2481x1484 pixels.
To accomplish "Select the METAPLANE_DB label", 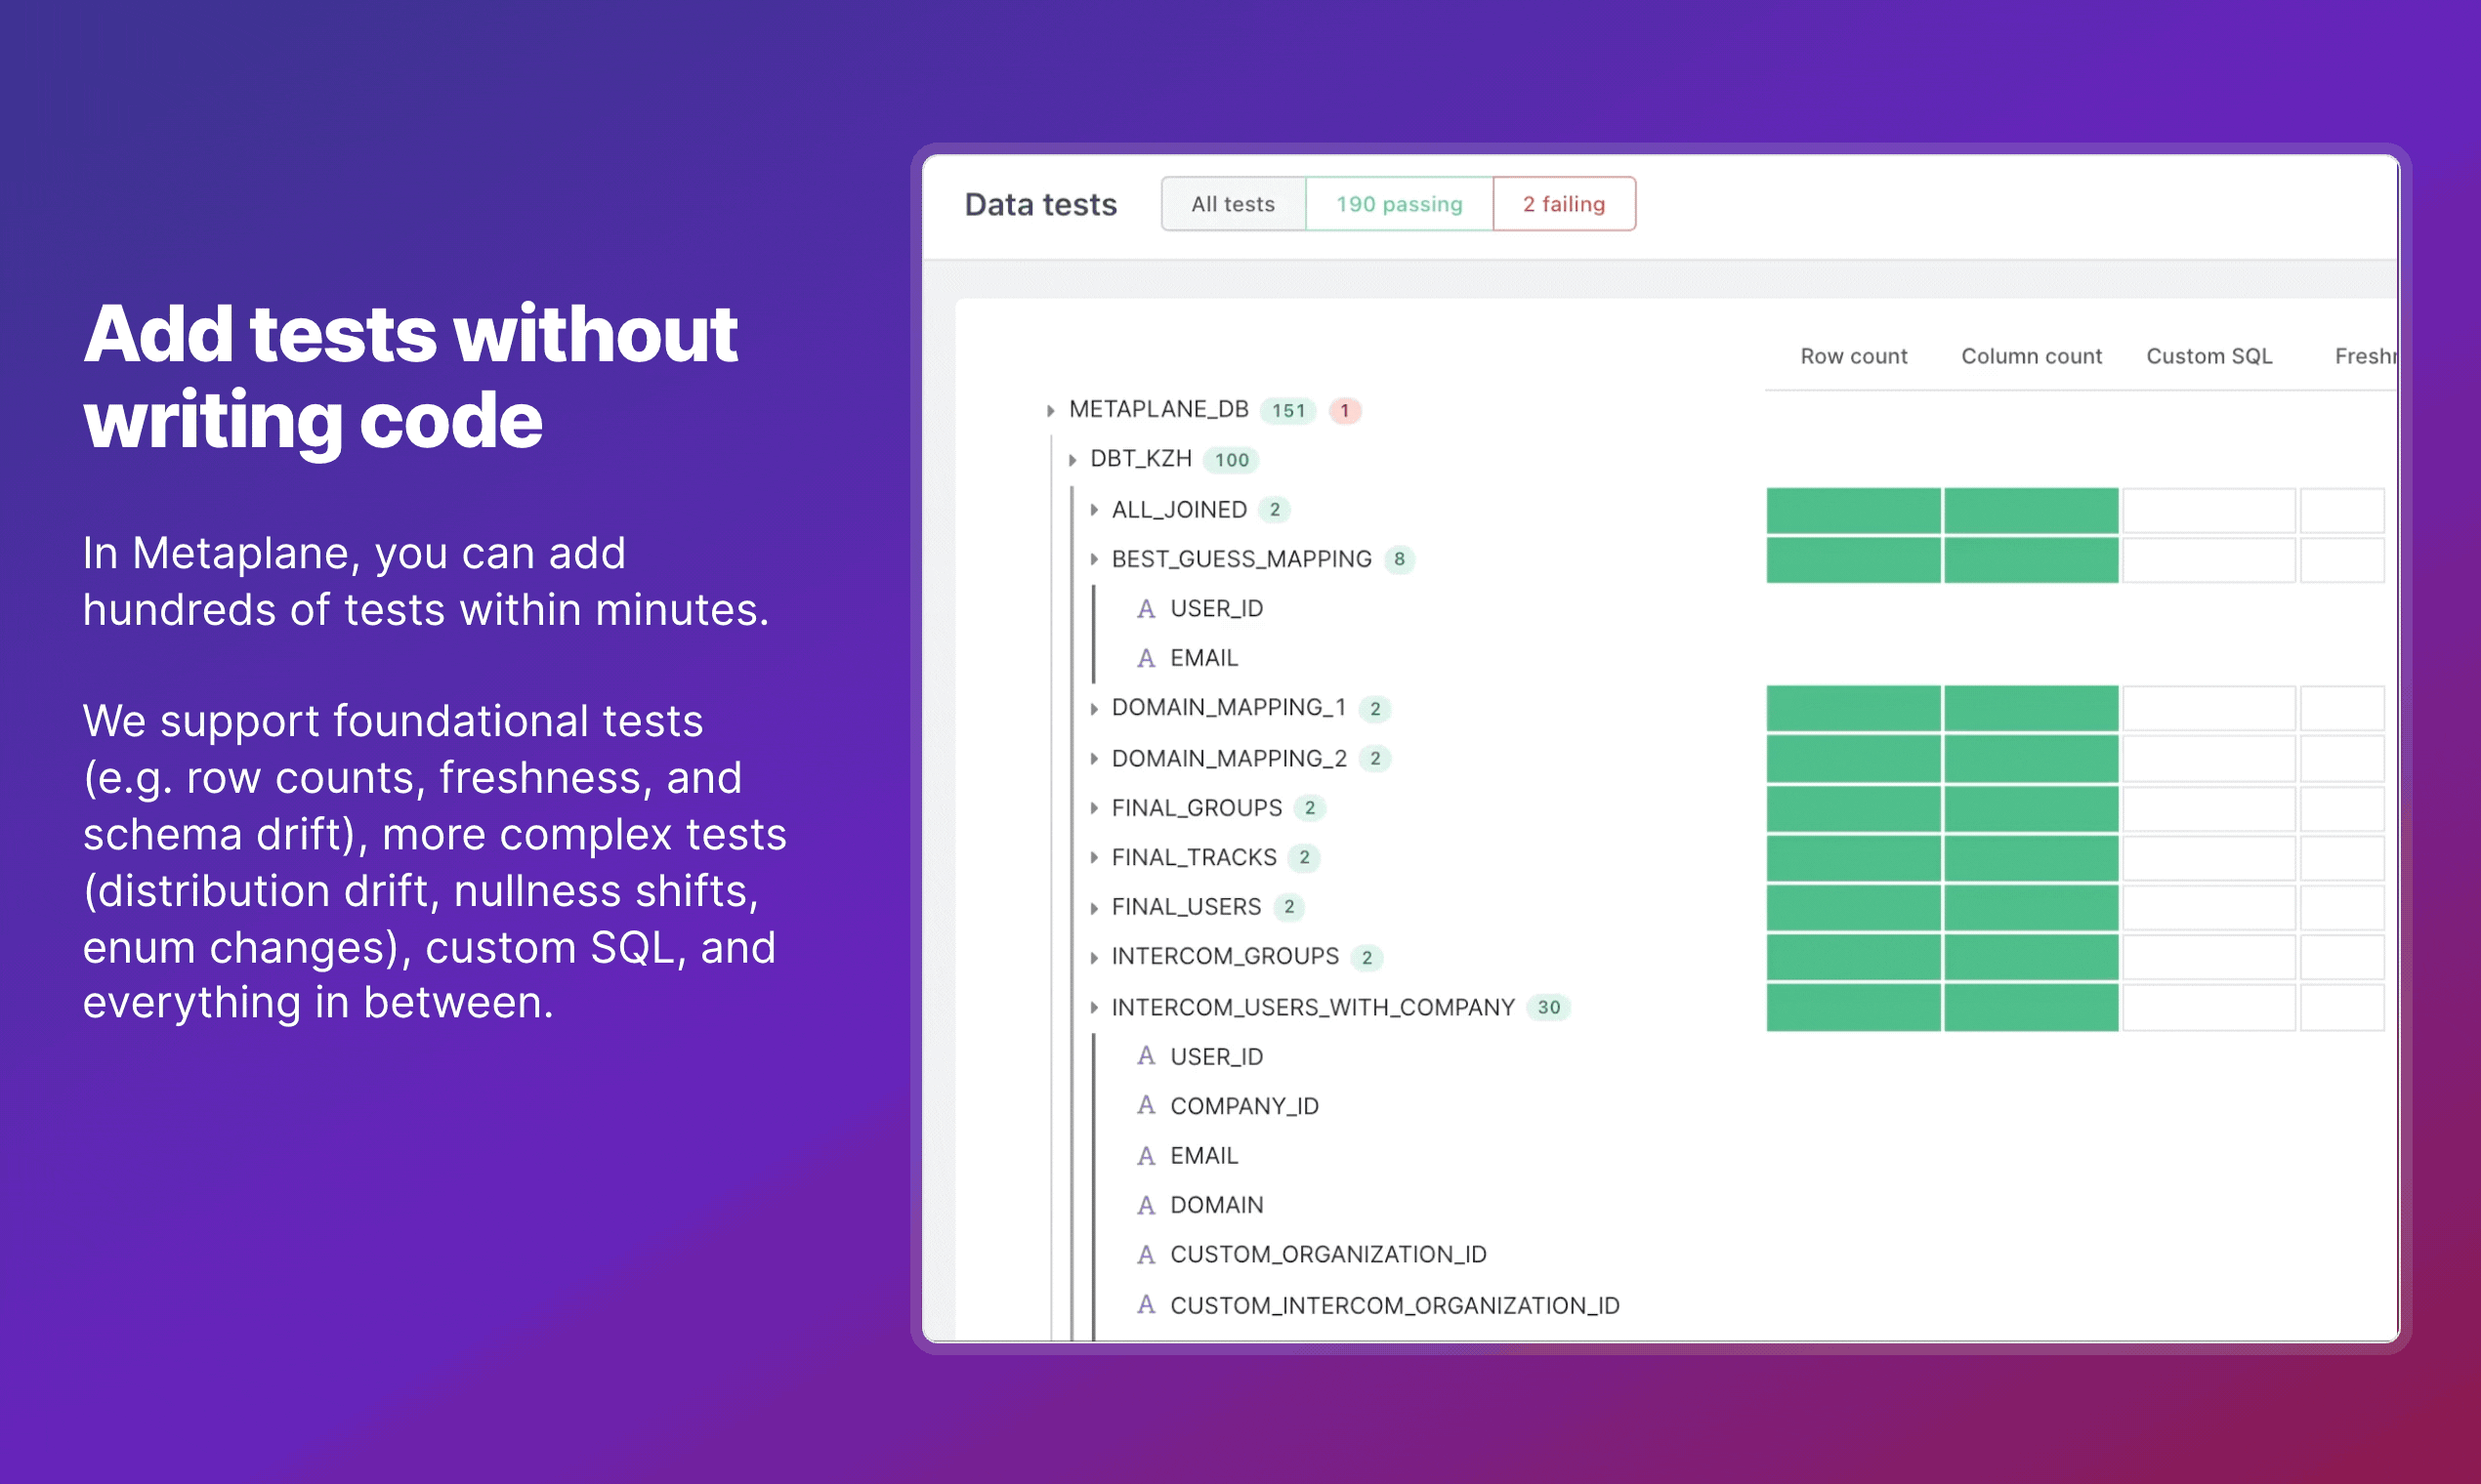I will coord(1158,409).
